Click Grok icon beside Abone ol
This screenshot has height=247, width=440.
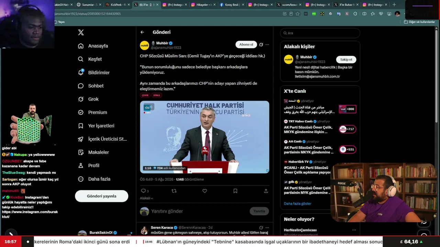click(261, 45)
